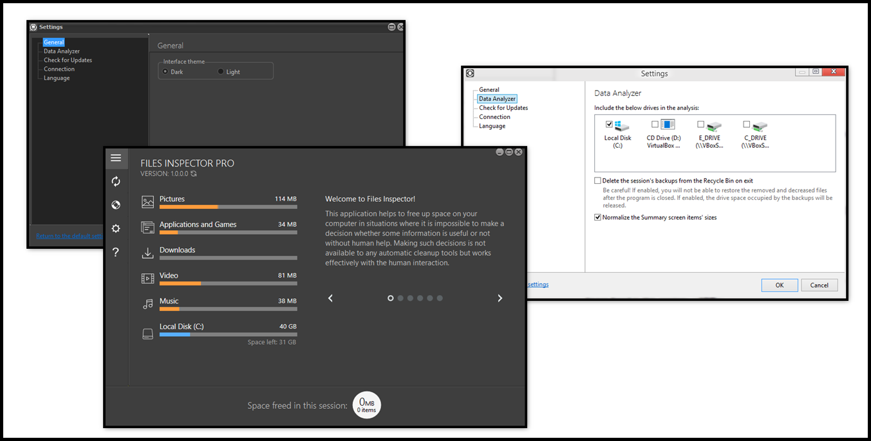Click the Pictures usage bar
The height and width of the screenshot is (441, 871).
[229, 207]
